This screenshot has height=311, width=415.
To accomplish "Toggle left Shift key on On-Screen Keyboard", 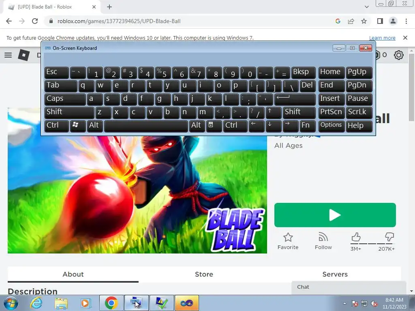I will [x=69, y=113].
